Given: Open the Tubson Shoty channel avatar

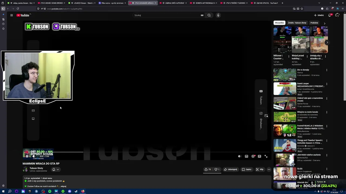Looking at the screenshot, I should pos(25,169).
